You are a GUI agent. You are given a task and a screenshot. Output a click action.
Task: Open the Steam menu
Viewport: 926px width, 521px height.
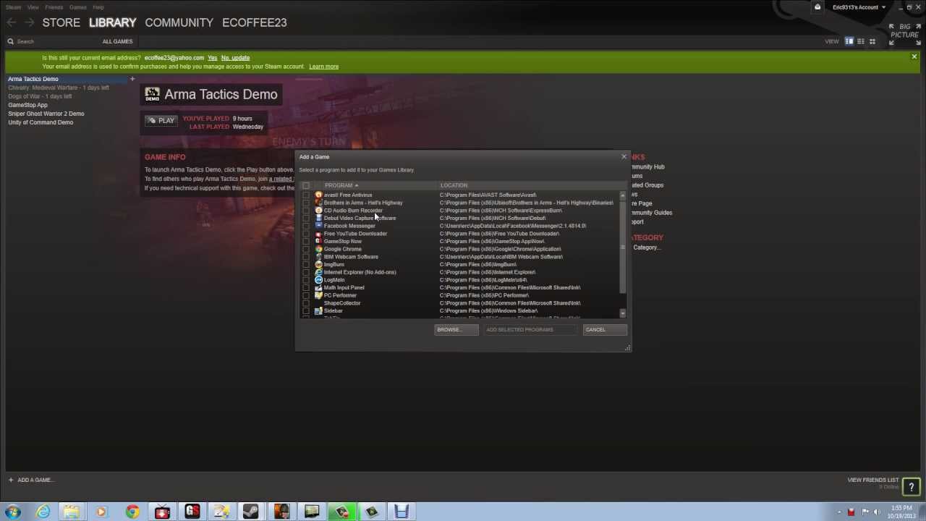[13, 7]
